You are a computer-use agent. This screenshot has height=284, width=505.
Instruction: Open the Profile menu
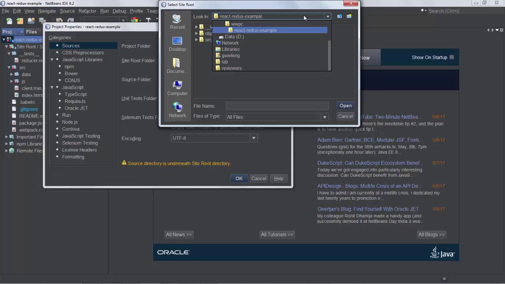tap(137, 11)
